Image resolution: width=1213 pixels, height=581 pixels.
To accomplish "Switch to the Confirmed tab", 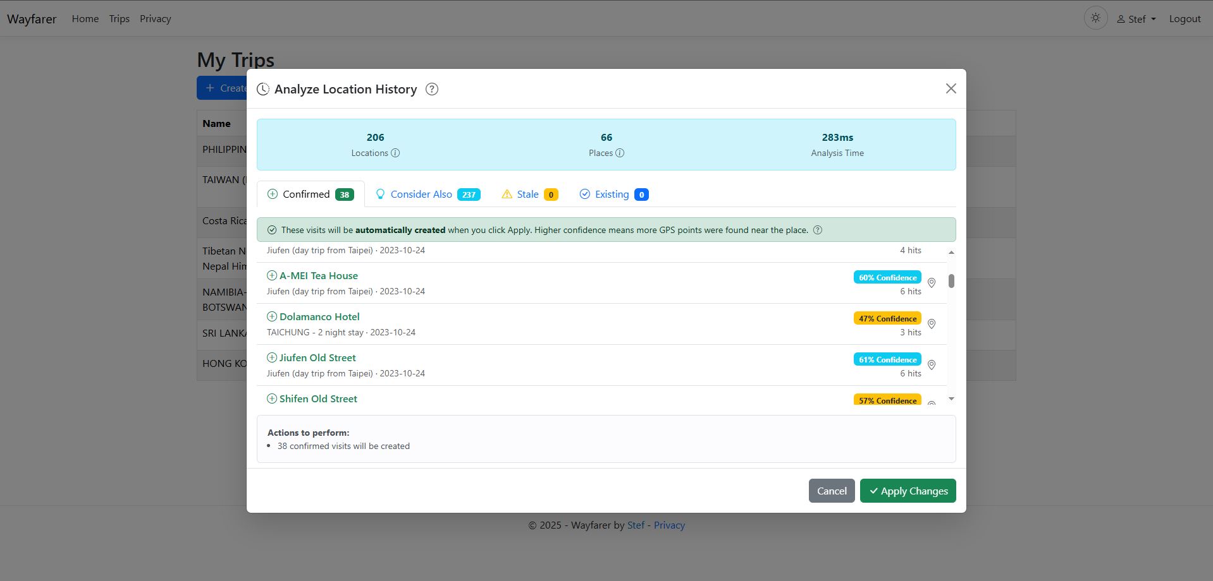I will (x=311, y=194).
